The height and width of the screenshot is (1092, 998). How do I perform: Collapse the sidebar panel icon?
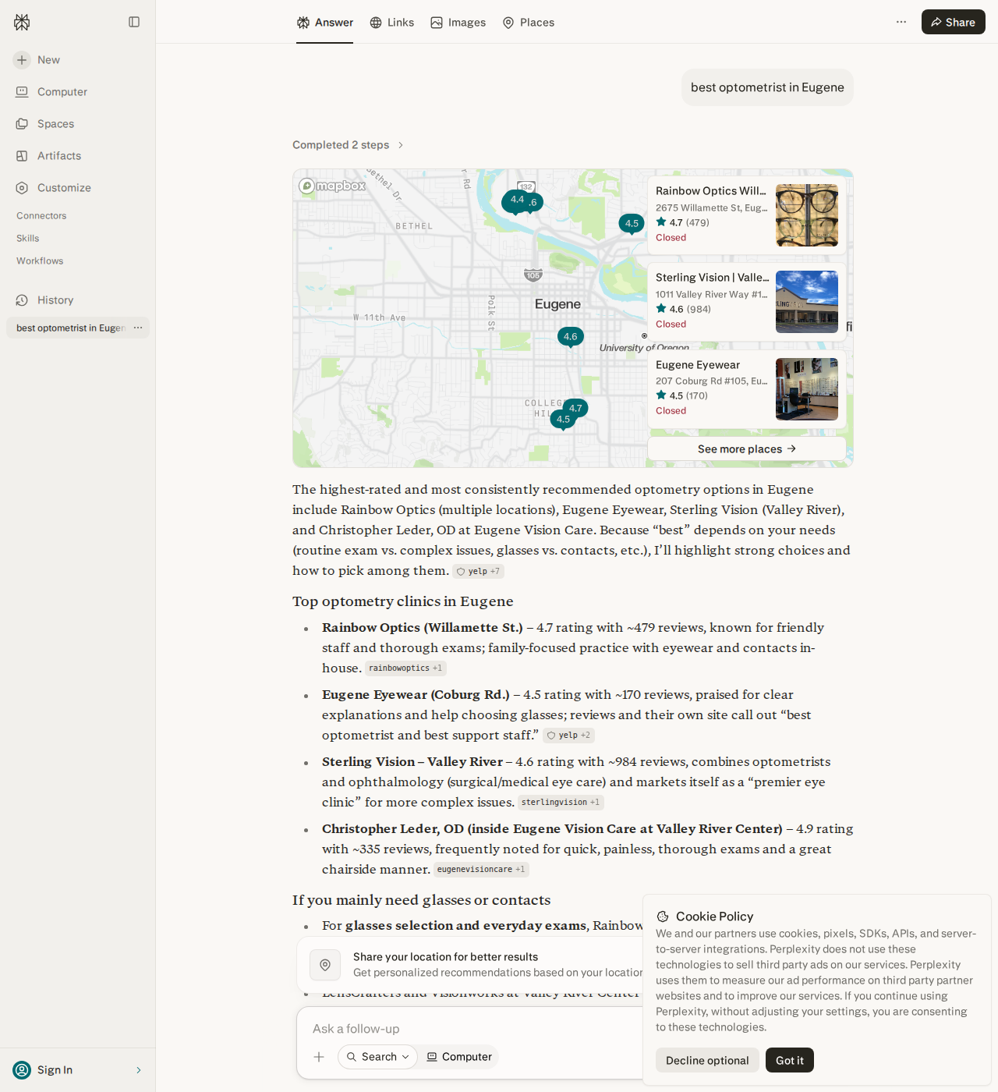coord(134,22)
